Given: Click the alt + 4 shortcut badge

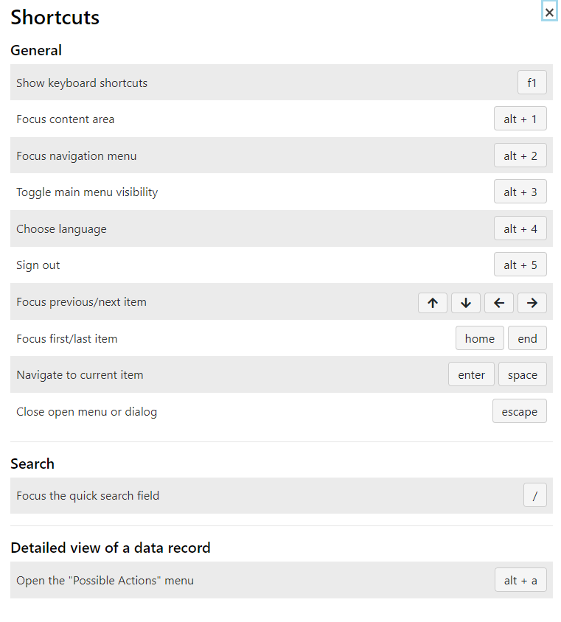Looking at the screenshot, I should pyautogui.click(x=520, y=229).
